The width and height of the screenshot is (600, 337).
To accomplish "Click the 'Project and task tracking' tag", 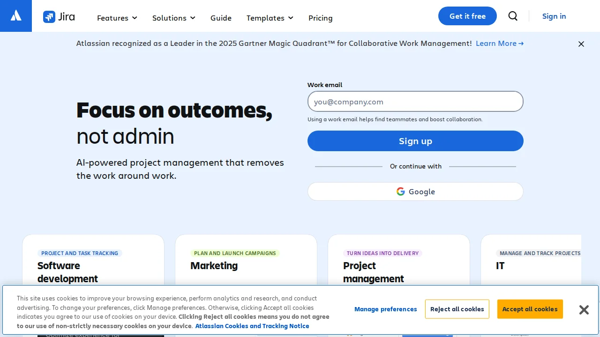I will coord(80,253).
